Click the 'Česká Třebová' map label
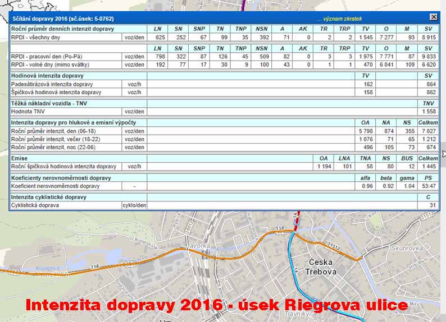 point(321,266)
